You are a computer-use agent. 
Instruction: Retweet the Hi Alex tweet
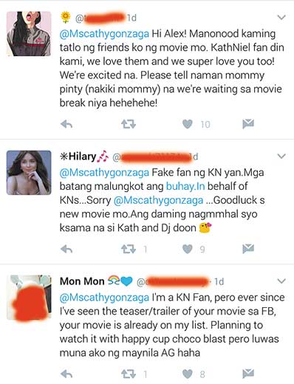[x=129, y=124]
